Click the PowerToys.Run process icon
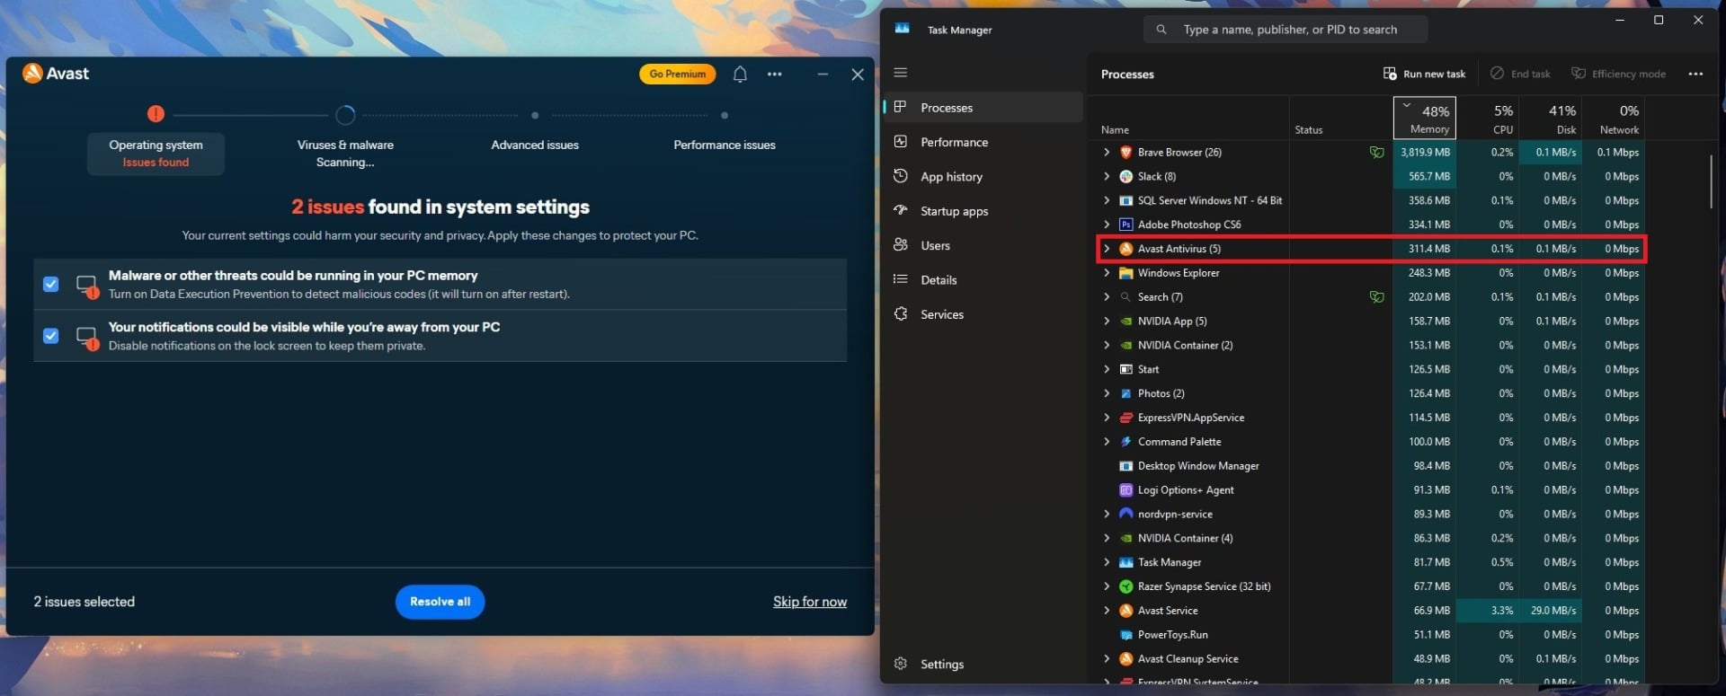Screen dimensions: 1726x696 (x=1125, y=635)
